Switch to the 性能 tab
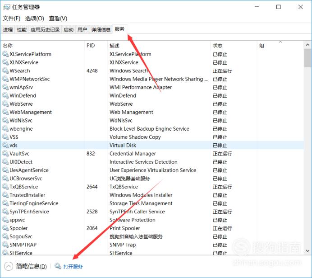 22,30
